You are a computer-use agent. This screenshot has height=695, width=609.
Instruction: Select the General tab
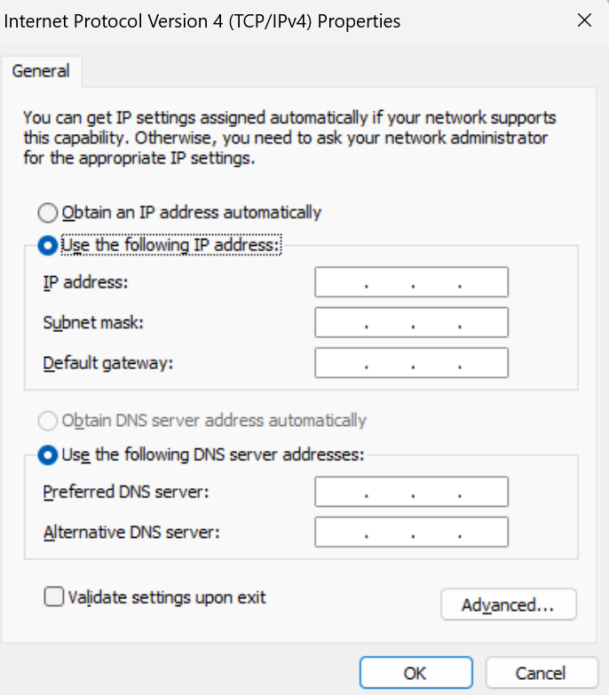(42, 71)
